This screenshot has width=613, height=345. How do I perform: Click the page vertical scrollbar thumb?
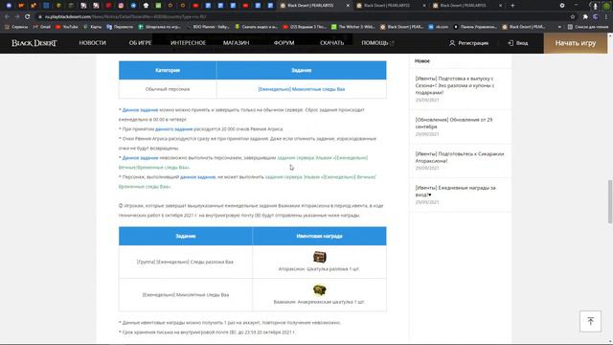click(x=610, y=201)
